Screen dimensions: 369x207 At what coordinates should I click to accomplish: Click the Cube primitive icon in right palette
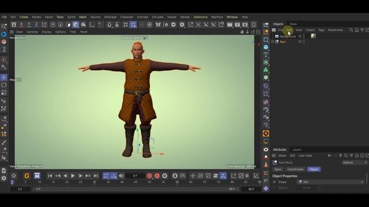click(266, 47)
